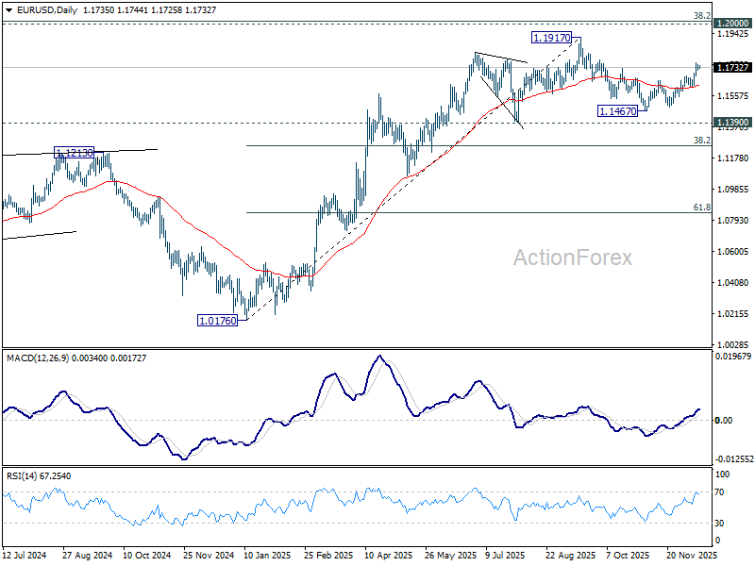Click the 7 Oct 2025 date label
Screen dimensions: 755x566
628,556
